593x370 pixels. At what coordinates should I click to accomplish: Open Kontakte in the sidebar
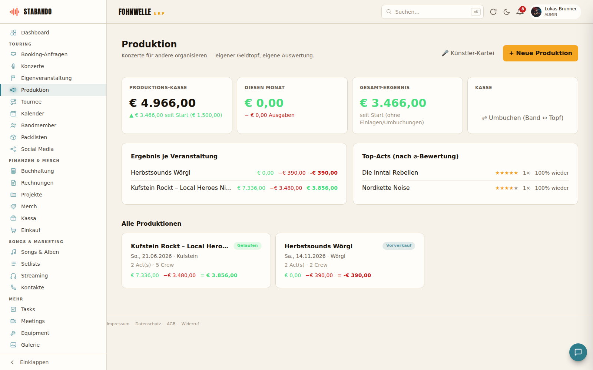53,287
